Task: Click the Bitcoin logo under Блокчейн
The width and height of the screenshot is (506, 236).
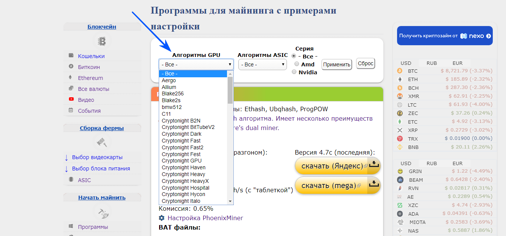Action: (102, 41)
